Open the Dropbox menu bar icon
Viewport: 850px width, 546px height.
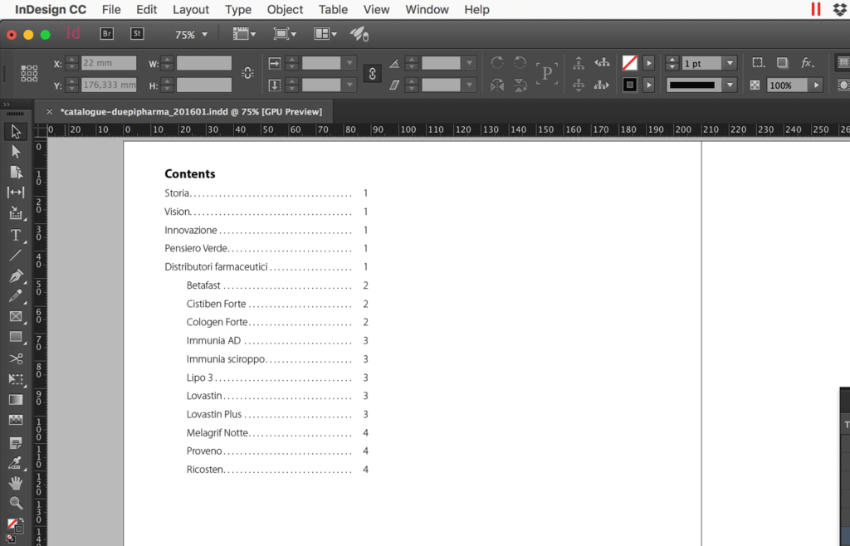coord(840,9)
